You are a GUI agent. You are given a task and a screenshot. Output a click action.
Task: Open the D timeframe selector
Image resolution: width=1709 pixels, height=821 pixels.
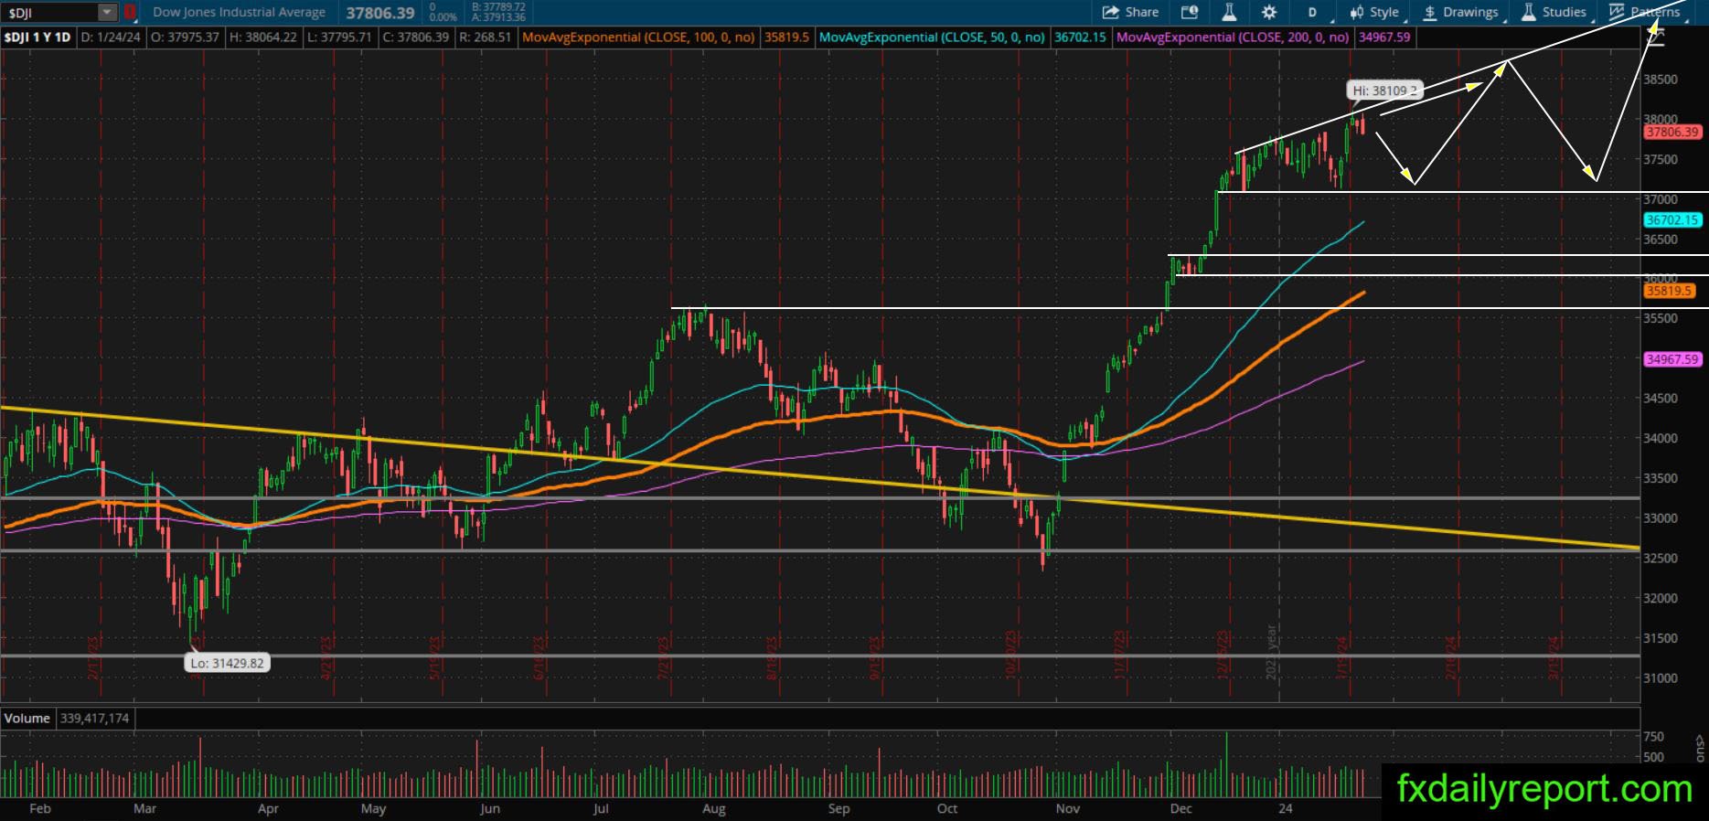1312,12
